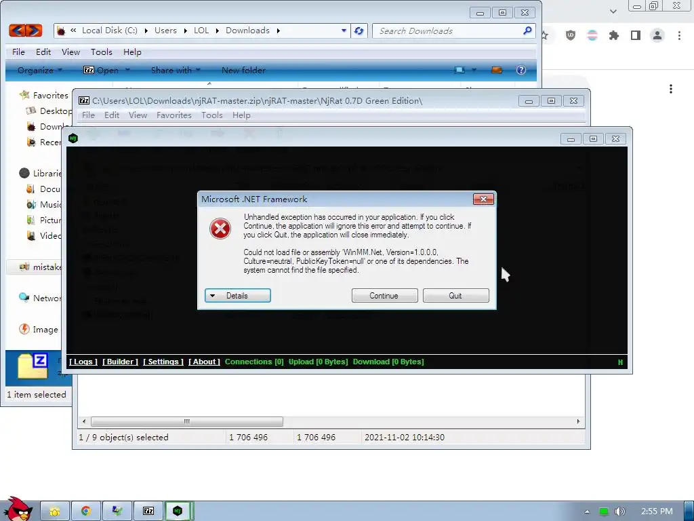The height and width of the screenshot is (521, 694).
Task: Expand view options dropdown arrow in Explorer
Action: pos(474,70)
